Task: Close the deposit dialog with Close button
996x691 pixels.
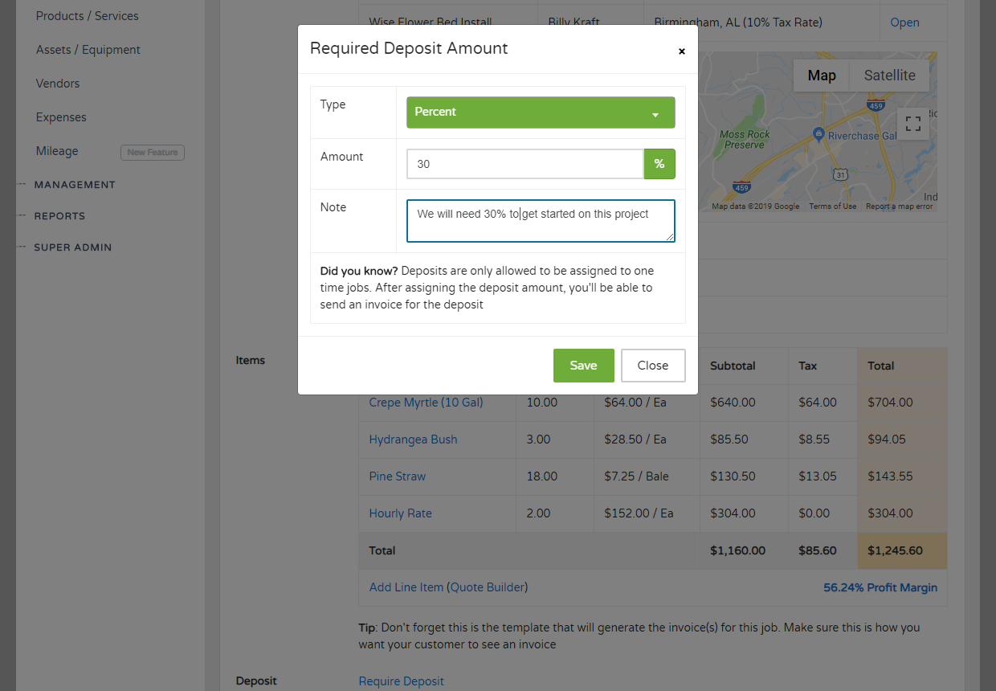Action: click(652, 365)
